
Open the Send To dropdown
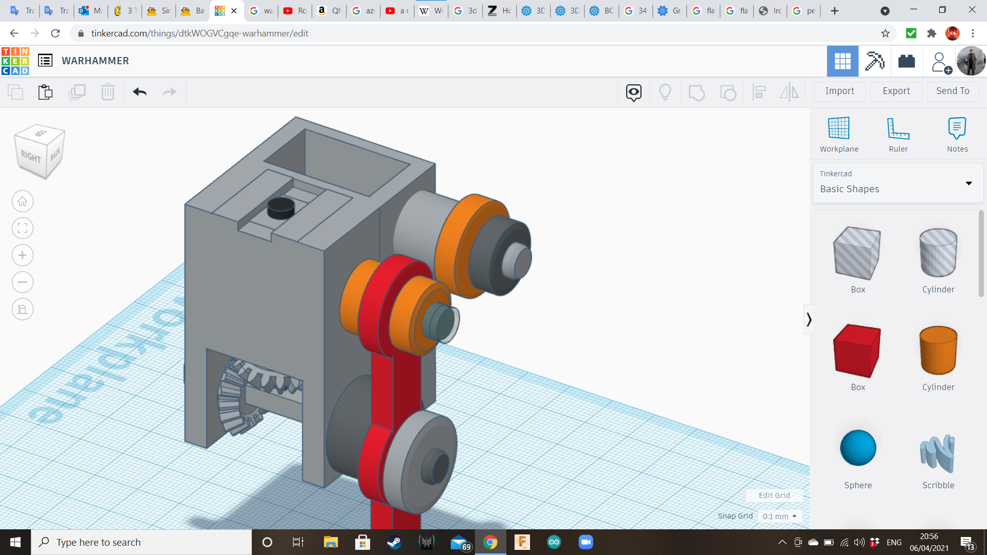tap(952, 91)
